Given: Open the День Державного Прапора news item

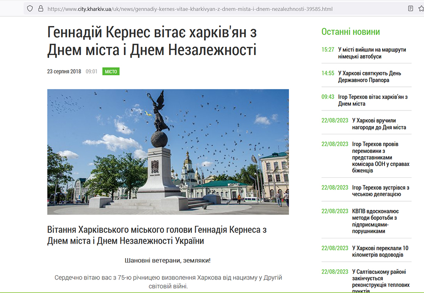Looking at the screenshot, I should pyautogui.click(x=369, y=77).
